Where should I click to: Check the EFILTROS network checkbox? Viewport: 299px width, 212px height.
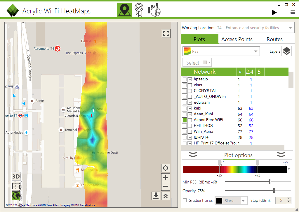(185, 126)
